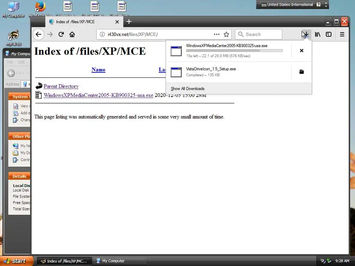This screenshot has height=266, width=355.
Task: Open My Computer desktop icon
Action: [x=13, y=9]
